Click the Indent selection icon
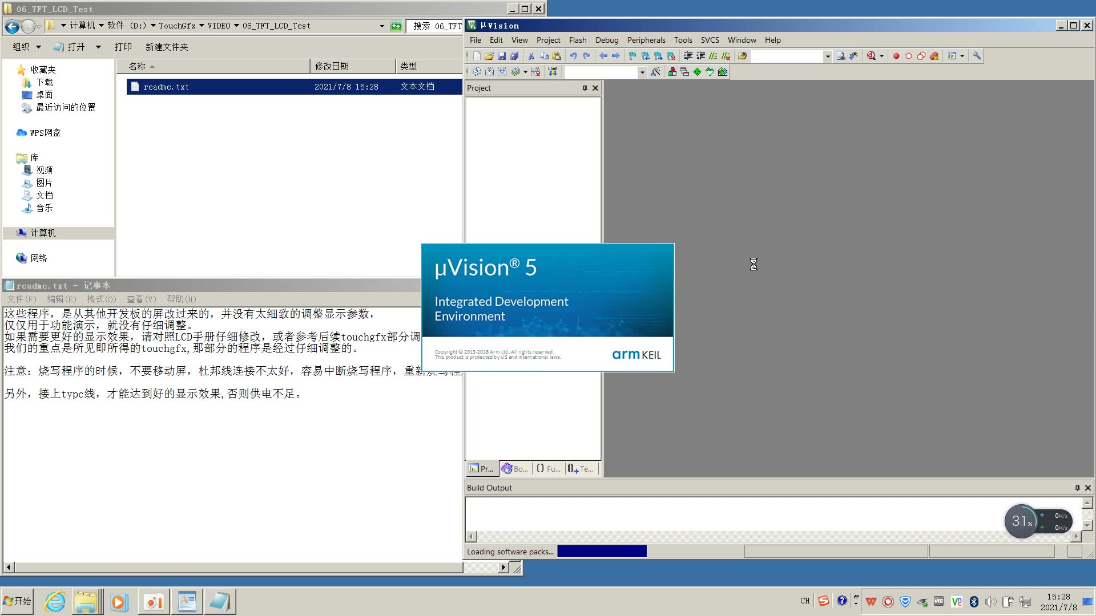1096x616 pixels. pyautogui.click(x=688, y=56)
